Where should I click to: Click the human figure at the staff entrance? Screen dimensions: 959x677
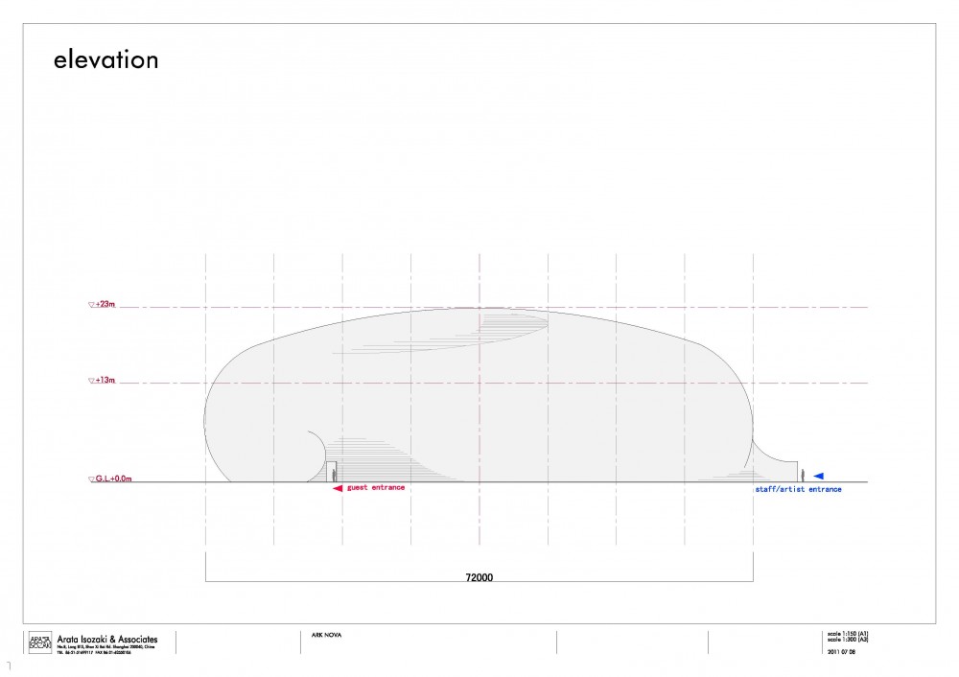[x=803, y=476]
